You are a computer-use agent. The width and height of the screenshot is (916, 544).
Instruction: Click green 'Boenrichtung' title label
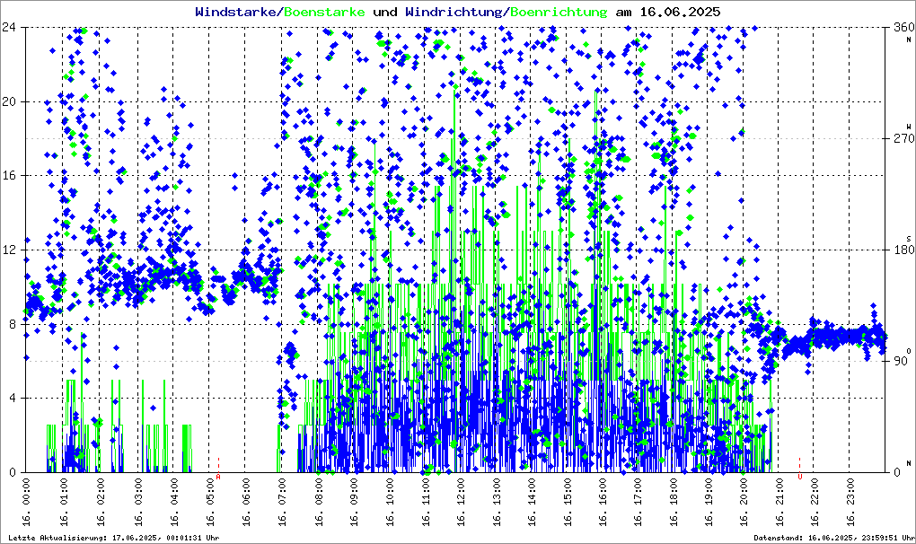[x=559, y=12]
